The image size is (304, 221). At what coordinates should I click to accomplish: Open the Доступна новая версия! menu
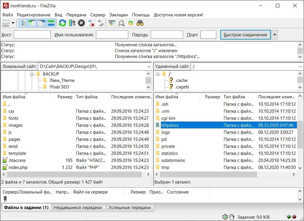coord(178,15)
